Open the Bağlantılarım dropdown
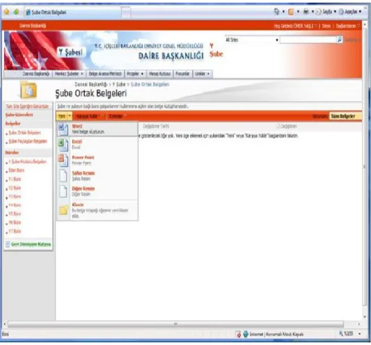The height and width of the screenshot is (345, 371). 347,26
